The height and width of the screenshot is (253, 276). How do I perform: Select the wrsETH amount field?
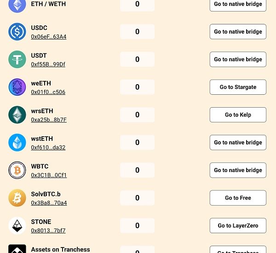137,115
